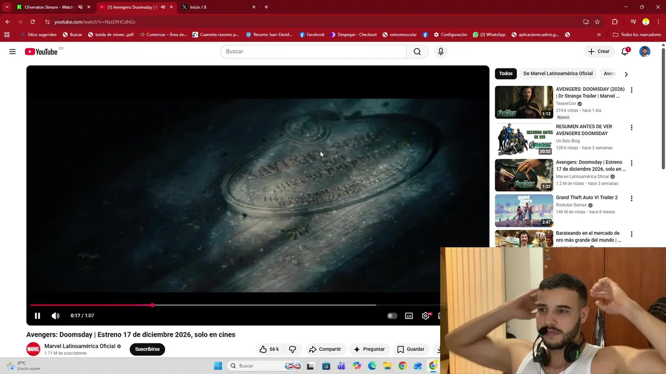Screen dimensions: 666x374
Task: Open a new browser tab with plus
Action: (266, 7)
